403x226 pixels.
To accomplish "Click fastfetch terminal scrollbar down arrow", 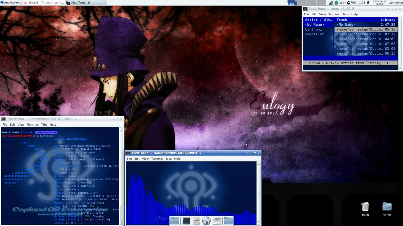I will (121, 223).
